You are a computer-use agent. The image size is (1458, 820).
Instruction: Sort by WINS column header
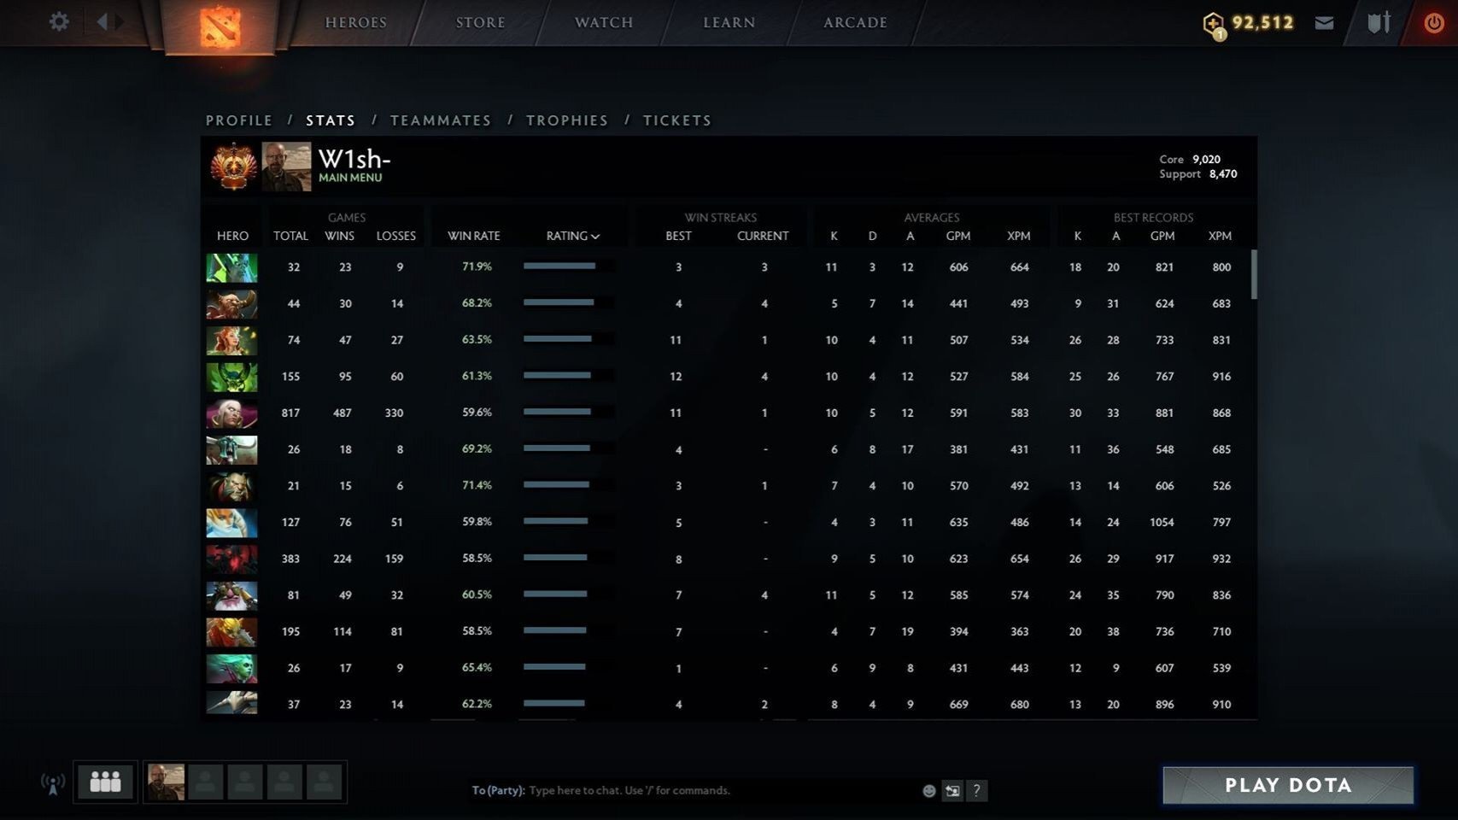tap(339, 236)
